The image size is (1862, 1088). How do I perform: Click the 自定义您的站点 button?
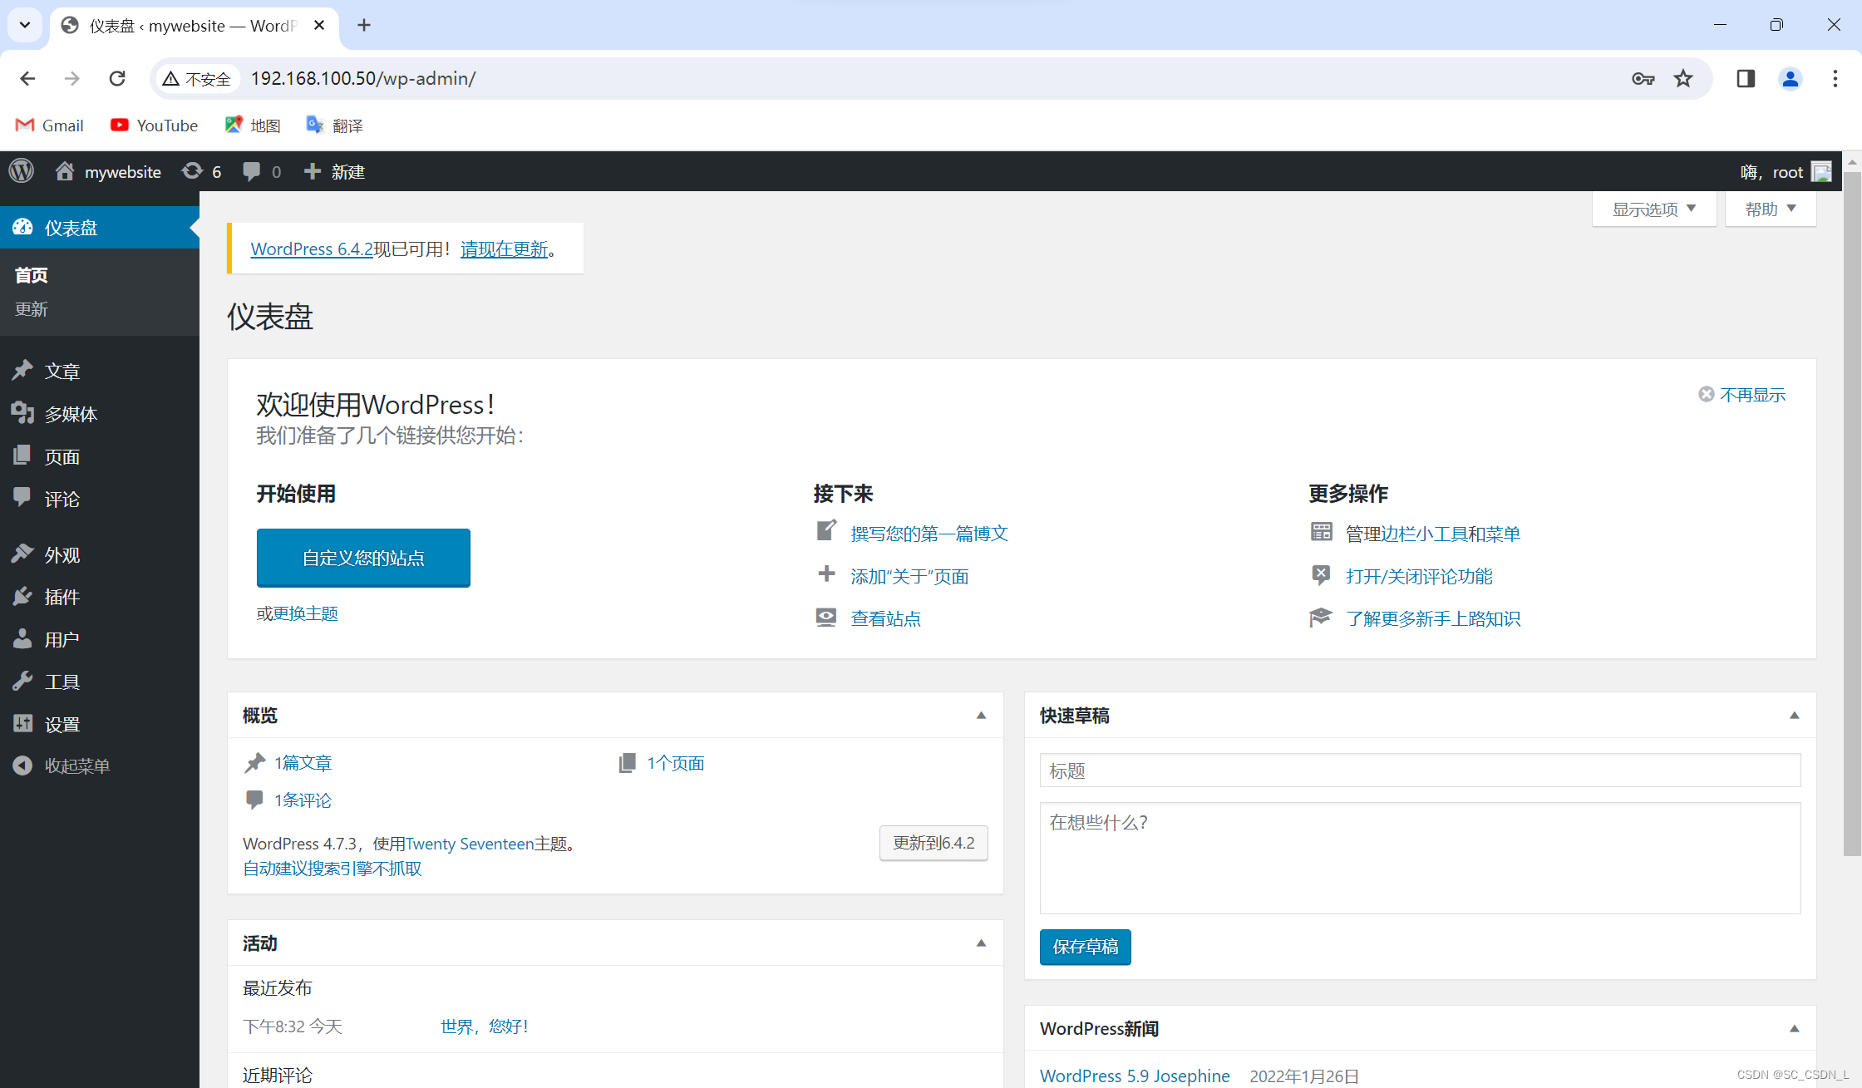pyautogui.click(x=363, y=558)
